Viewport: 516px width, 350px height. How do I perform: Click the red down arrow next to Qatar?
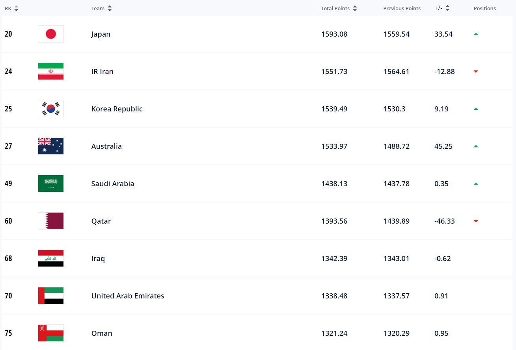(476, 221)
